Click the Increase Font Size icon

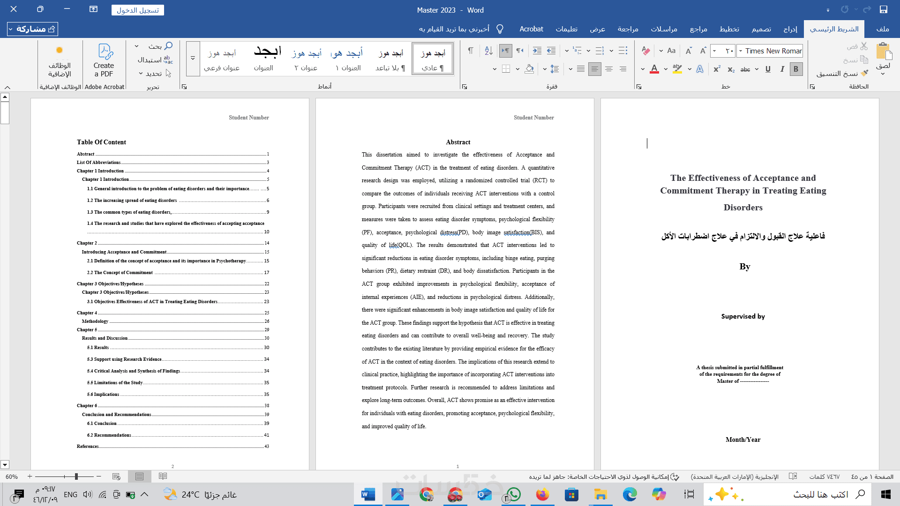703,51
